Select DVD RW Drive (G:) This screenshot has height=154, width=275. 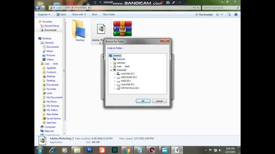pos(130,88)
